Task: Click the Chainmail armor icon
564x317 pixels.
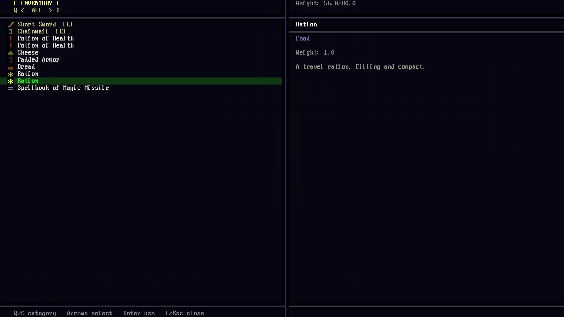Action: coord(11,32)
